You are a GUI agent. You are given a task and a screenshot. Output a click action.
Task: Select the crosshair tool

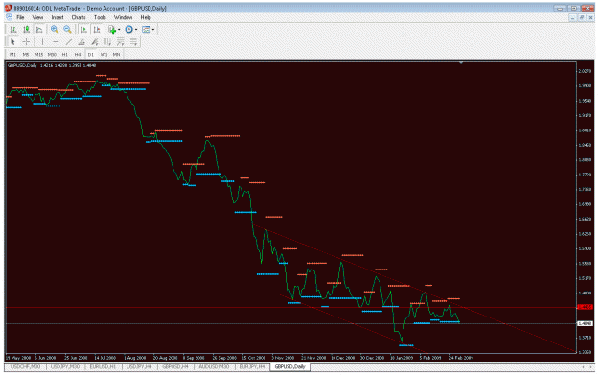tap(26, 42)
